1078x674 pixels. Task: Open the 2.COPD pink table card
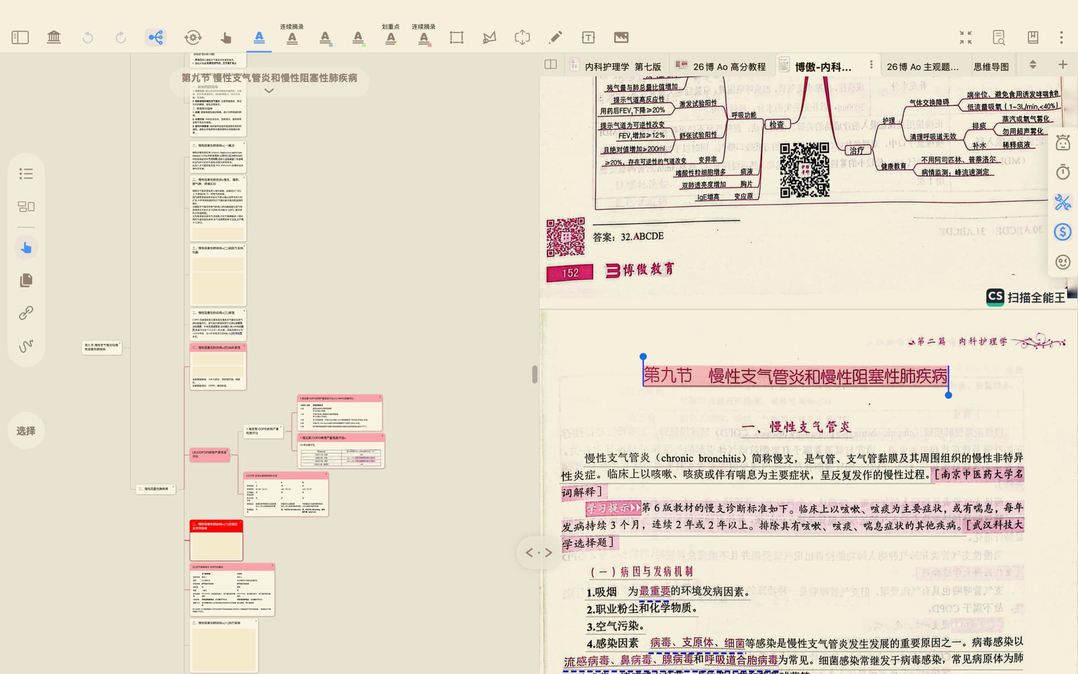[286, 494]
